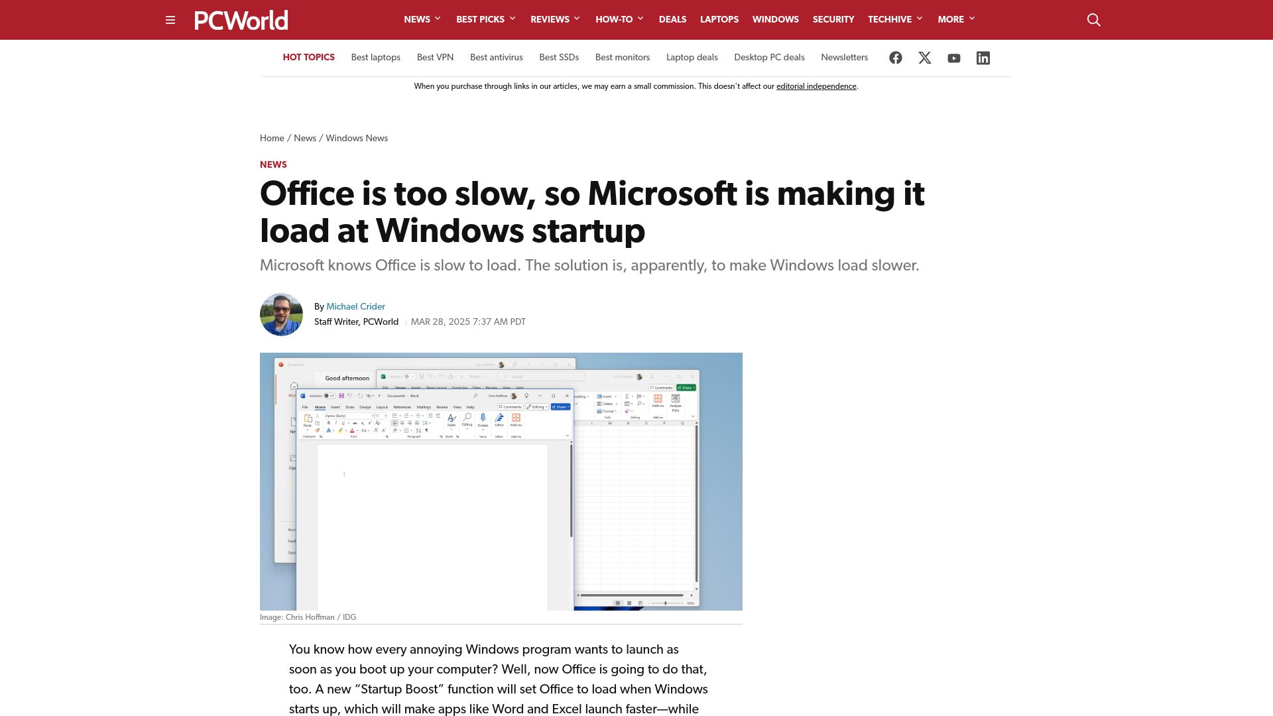The width and height of the screenshot is (1273, 716).
Task: Go to the SECURITY section
Action: click(x=833, y=19)
